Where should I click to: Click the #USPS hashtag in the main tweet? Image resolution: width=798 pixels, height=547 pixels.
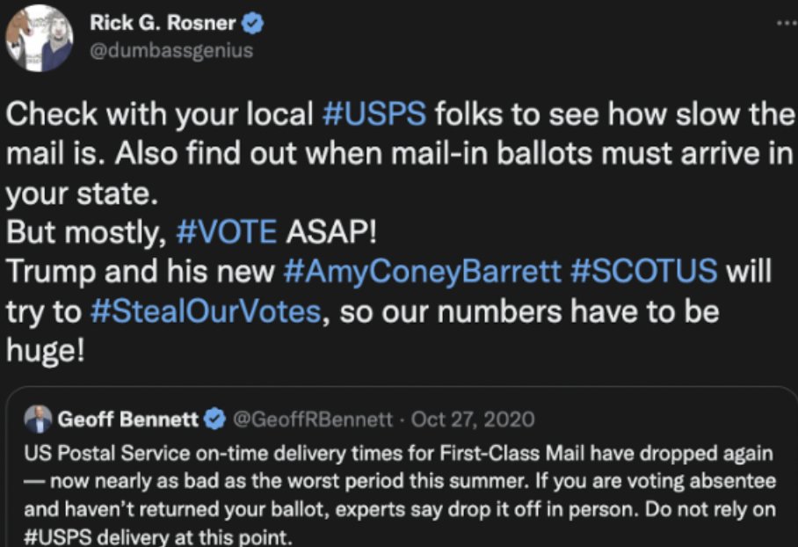[374, 113]
